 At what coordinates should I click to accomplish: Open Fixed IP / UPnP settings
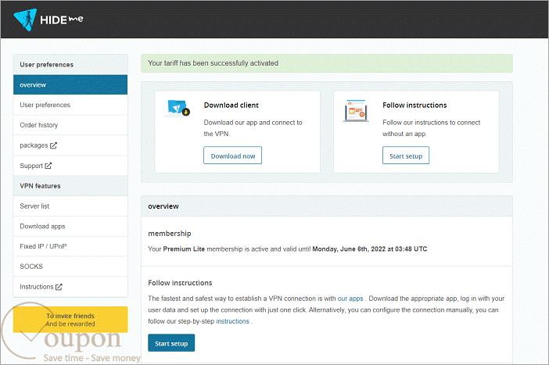click(70, 246)
